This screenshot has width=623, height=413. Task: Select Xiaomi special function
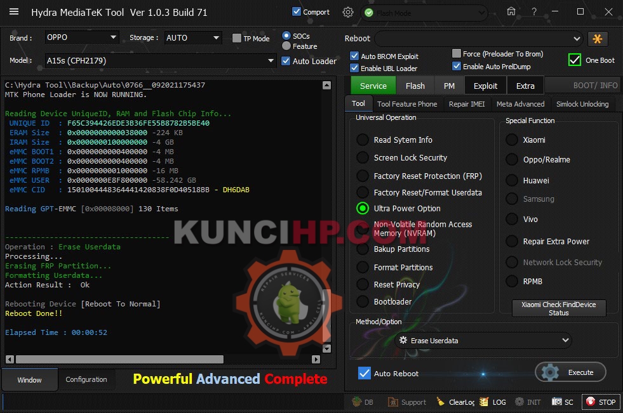(x=512, y=140)
